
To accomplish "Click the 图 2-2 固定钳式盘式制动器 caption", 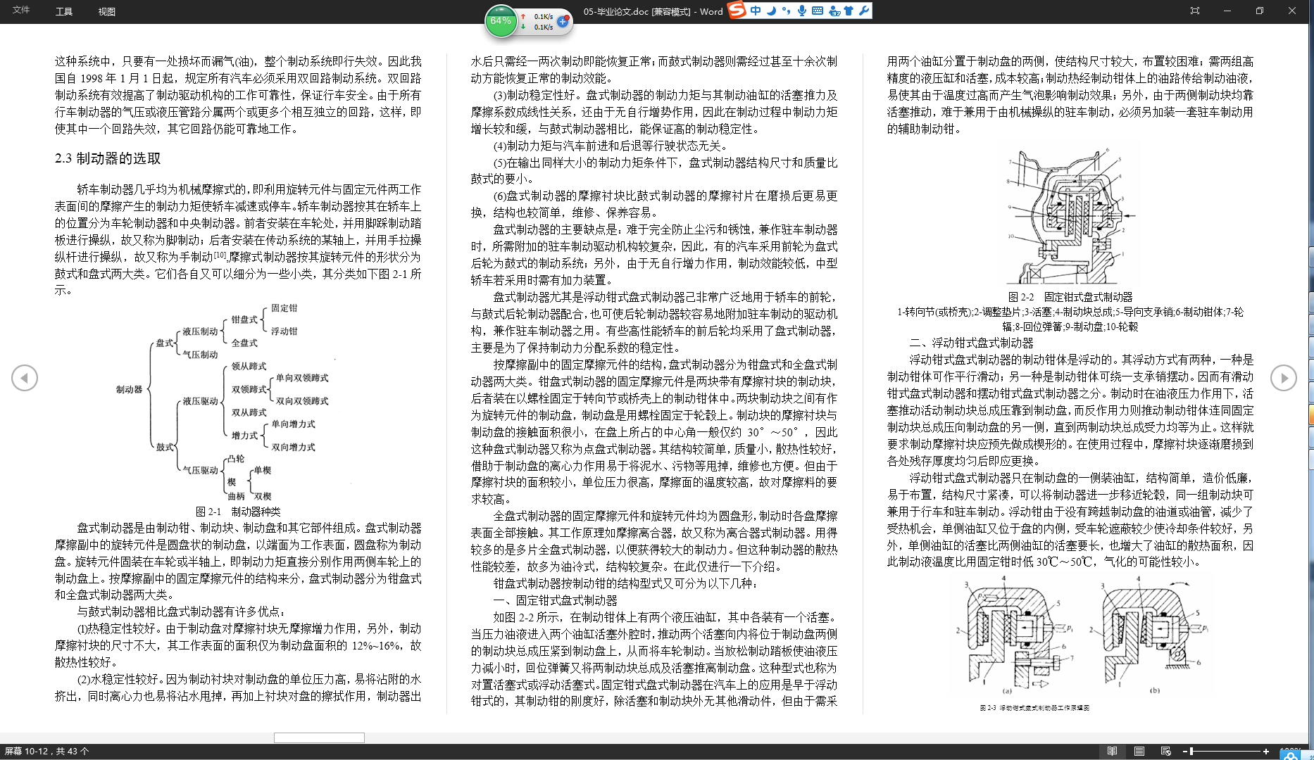I will pos(1070,297).
